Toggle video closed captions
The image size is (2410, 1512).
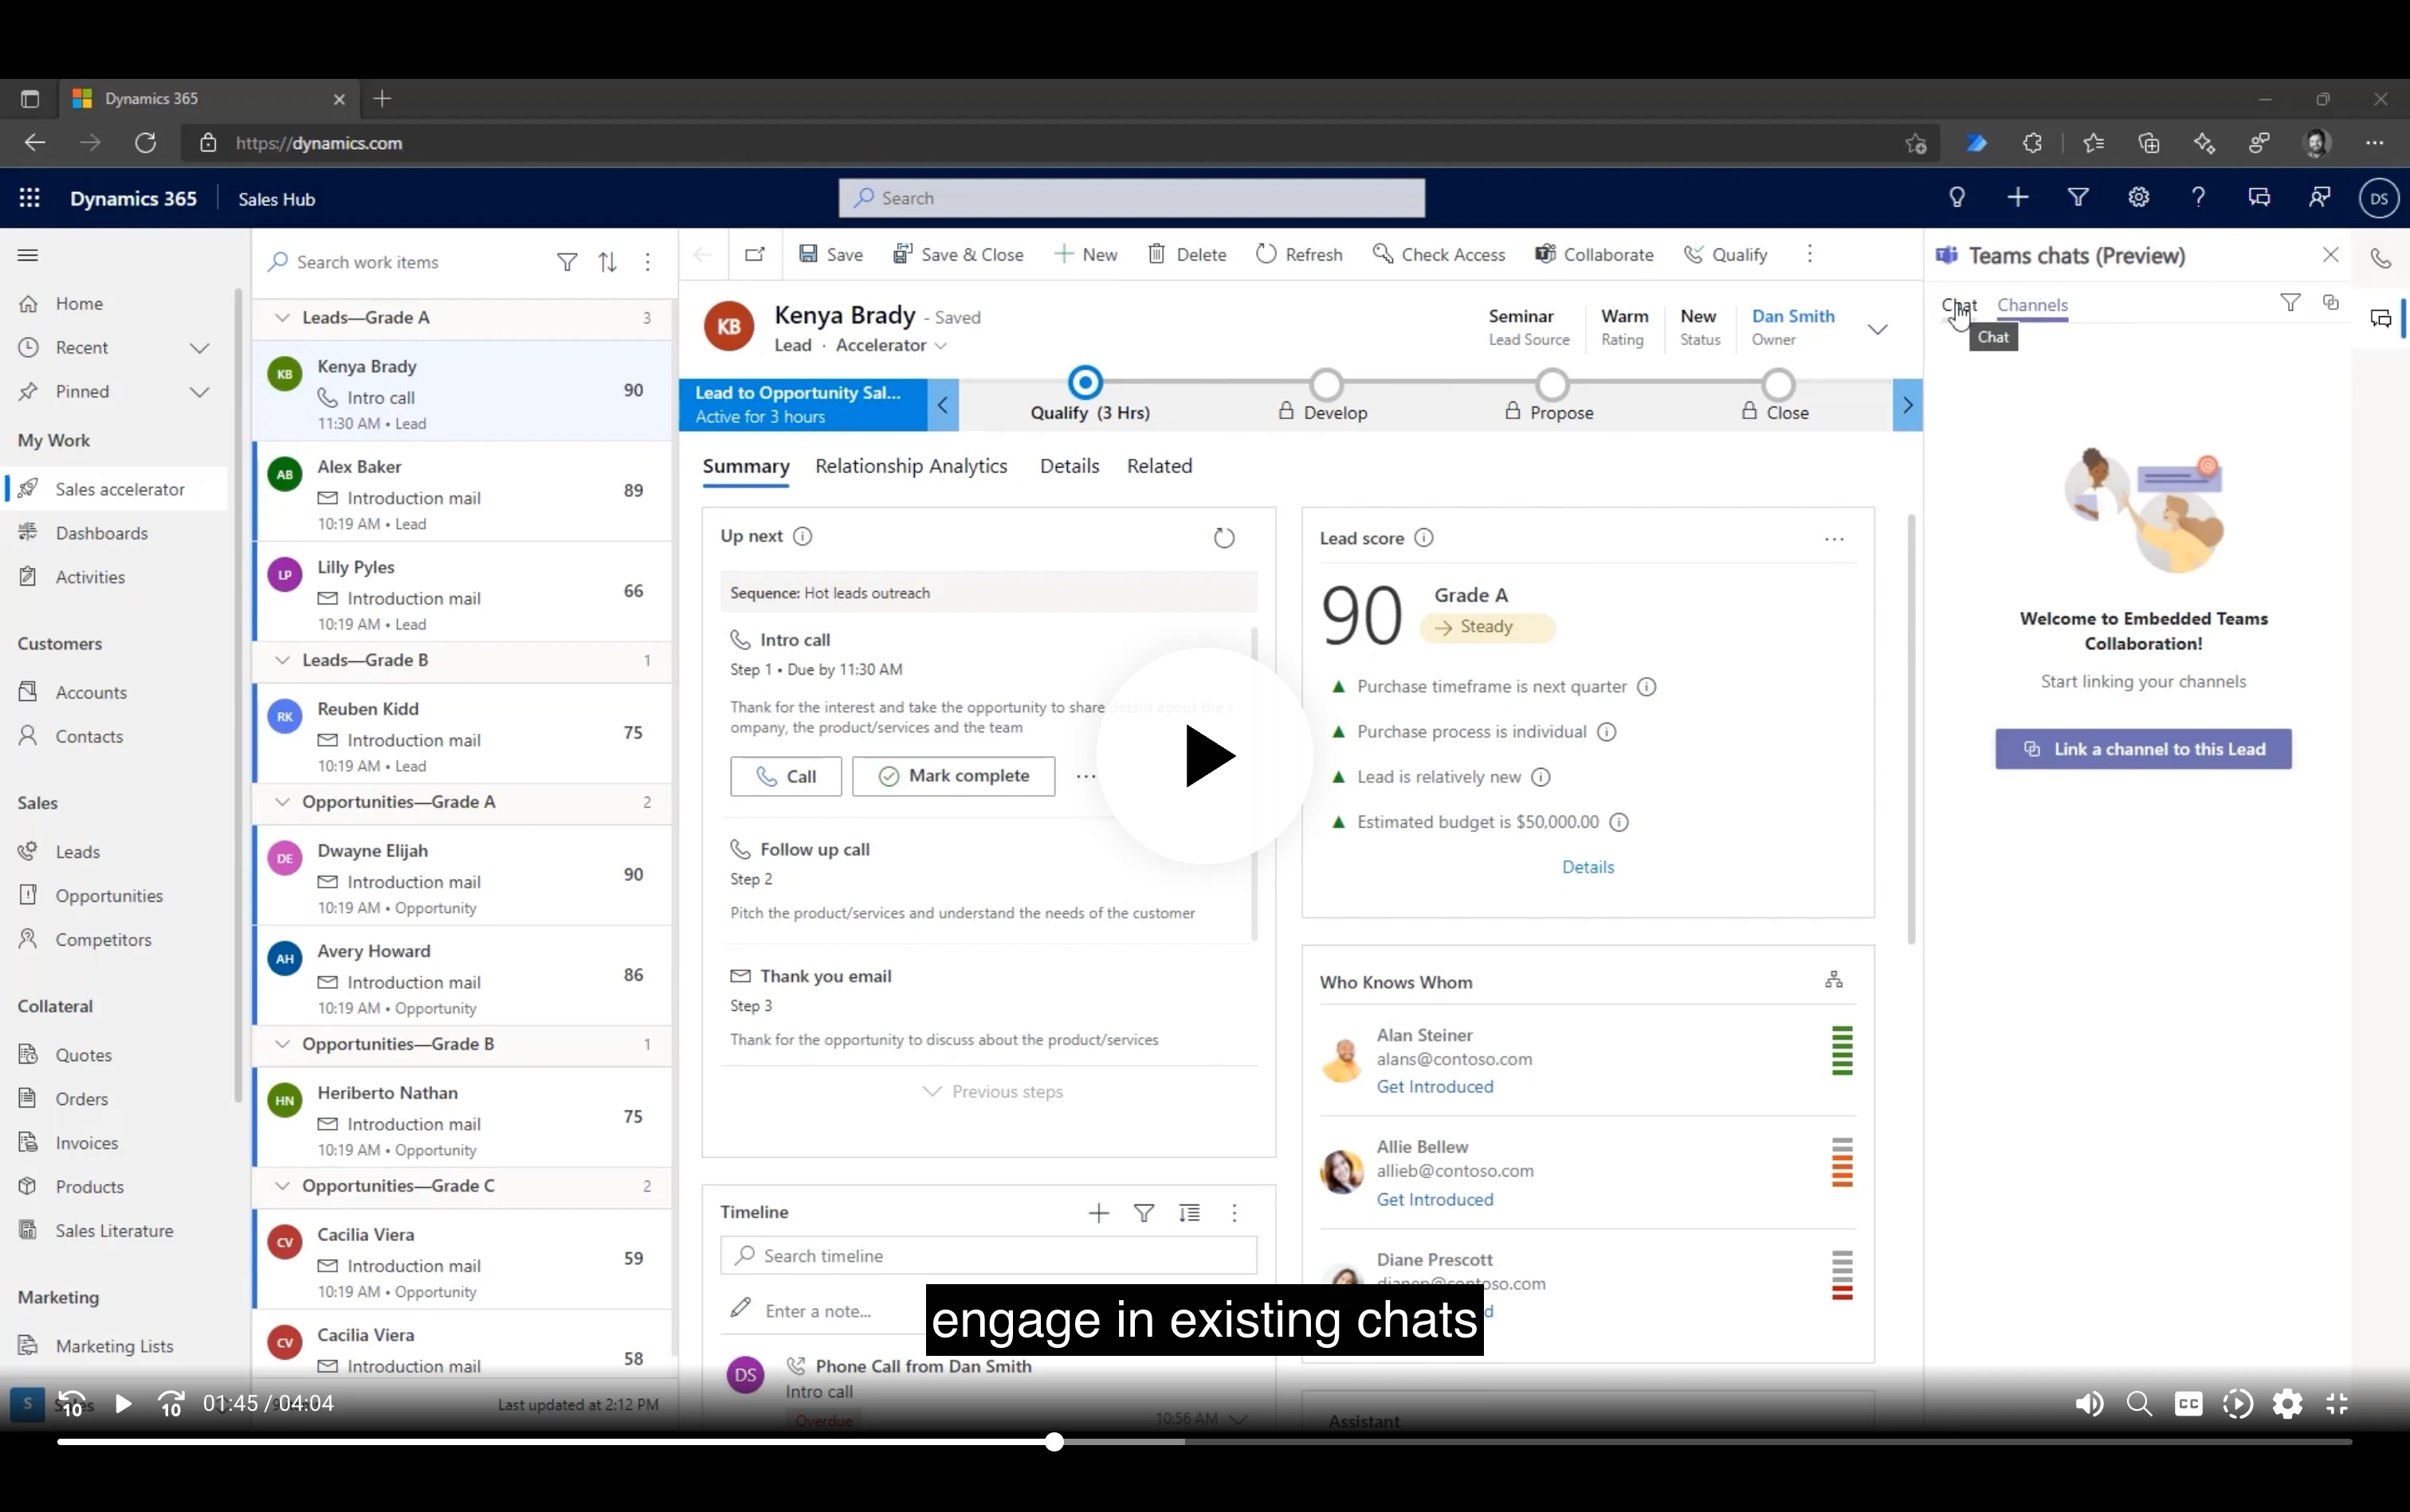click(x=2188, y=1404)
